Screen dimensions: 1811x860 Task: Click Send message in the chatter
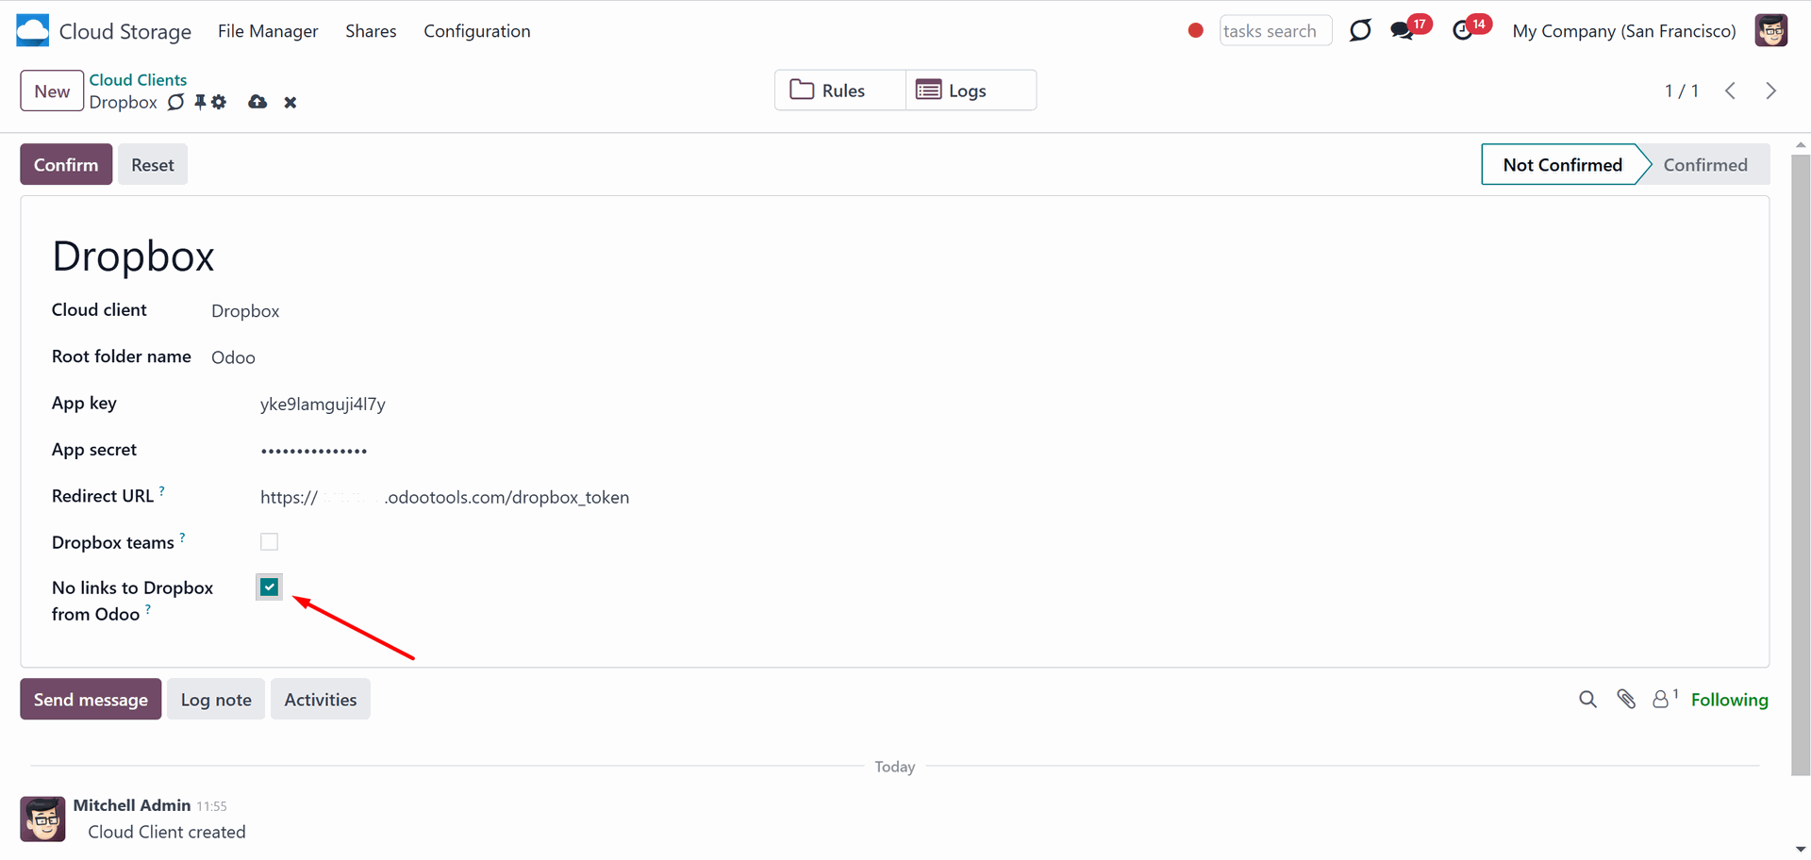[91, 699]
